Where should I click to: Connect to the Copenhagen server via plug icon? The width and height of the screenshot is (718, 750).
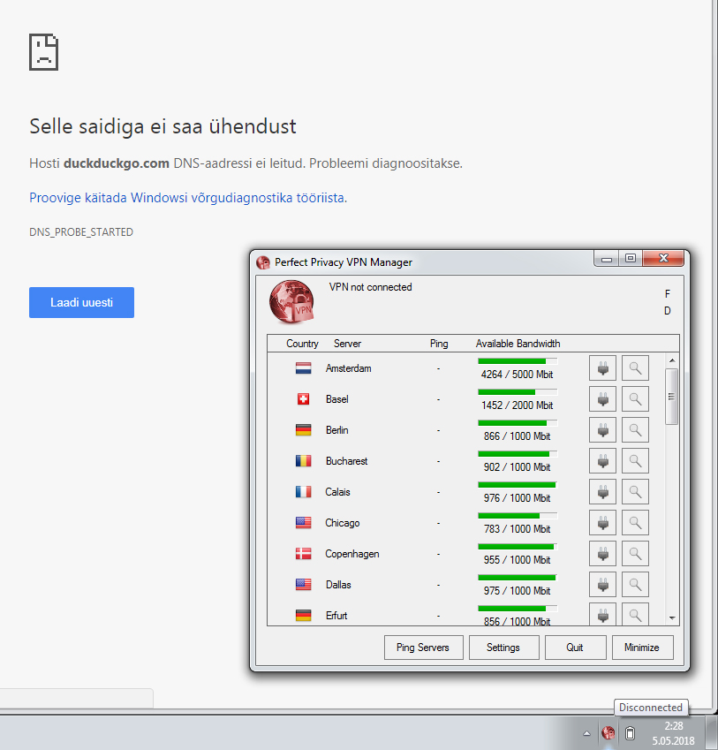tap(603, 554)
